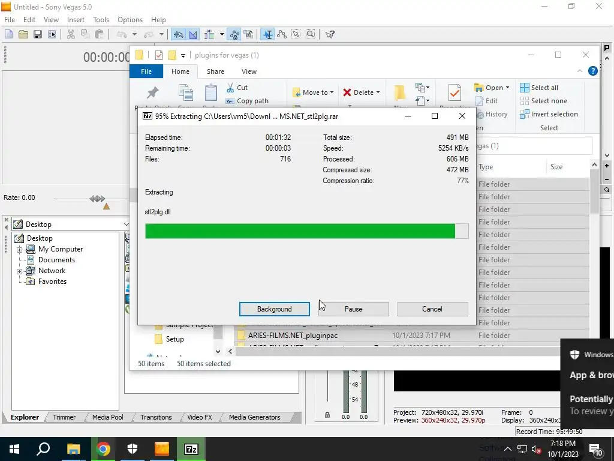Collapse the Explorer ribbon with the chevron

point(580,71)
